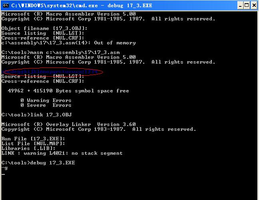Image resolution: width=259 pixels, height=200 pixels.
Task: Click the '0 Warning Errors' line
Action: pyautogui.click(x=46, y=100)
